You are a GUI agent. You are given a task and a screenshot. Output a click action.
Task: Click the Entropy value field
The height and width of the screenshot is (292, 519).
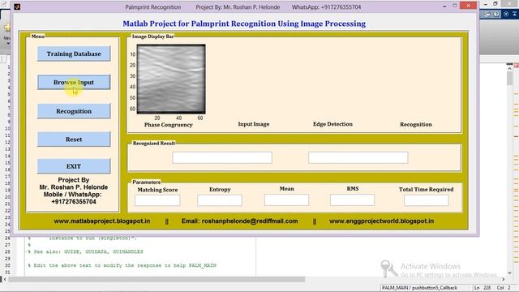220,200
